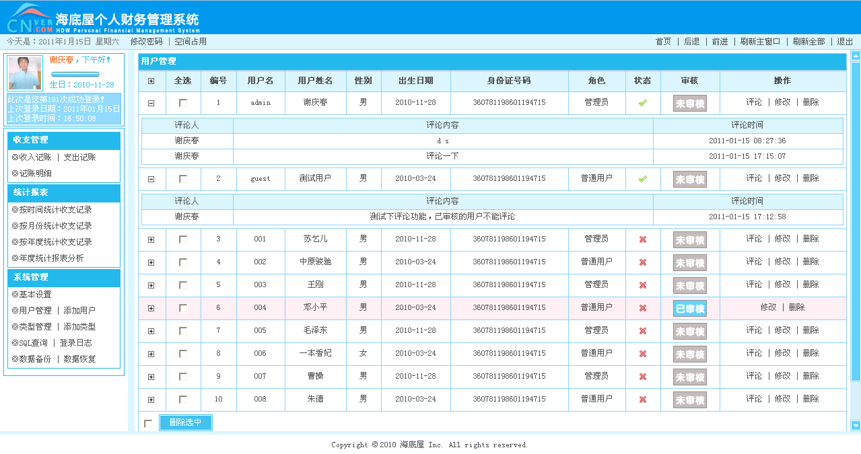Go to 首页 via top navigation
Viewport: 861px width, 454px height.
[x=663, y=42]
